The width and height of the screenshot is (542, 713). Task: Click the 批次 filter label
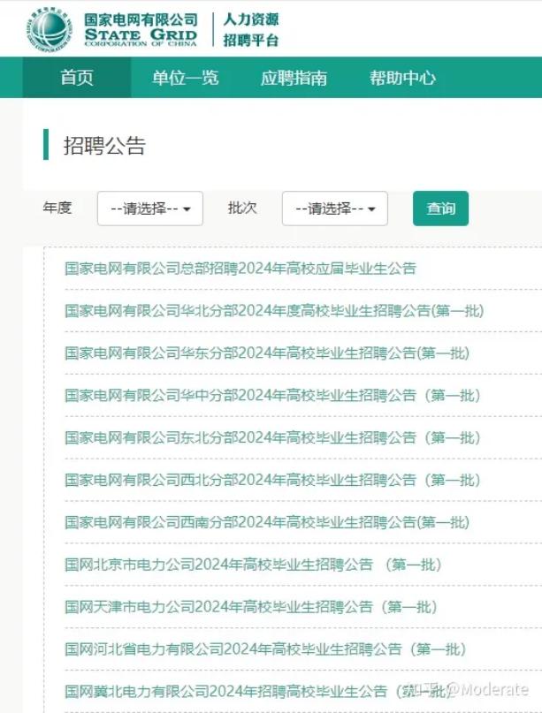[x=242, y=208]
